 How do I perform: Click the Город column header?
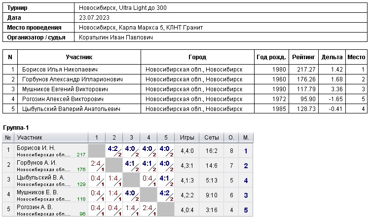[x=197, y=57]
